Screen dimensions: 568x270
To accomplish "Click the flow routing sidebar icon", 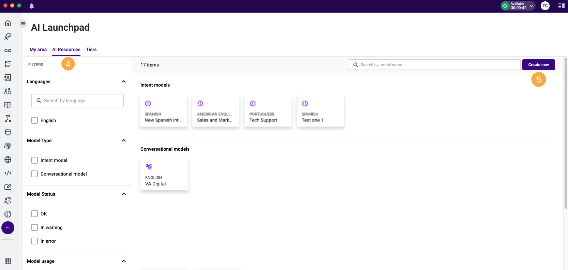I will [8, 119].
